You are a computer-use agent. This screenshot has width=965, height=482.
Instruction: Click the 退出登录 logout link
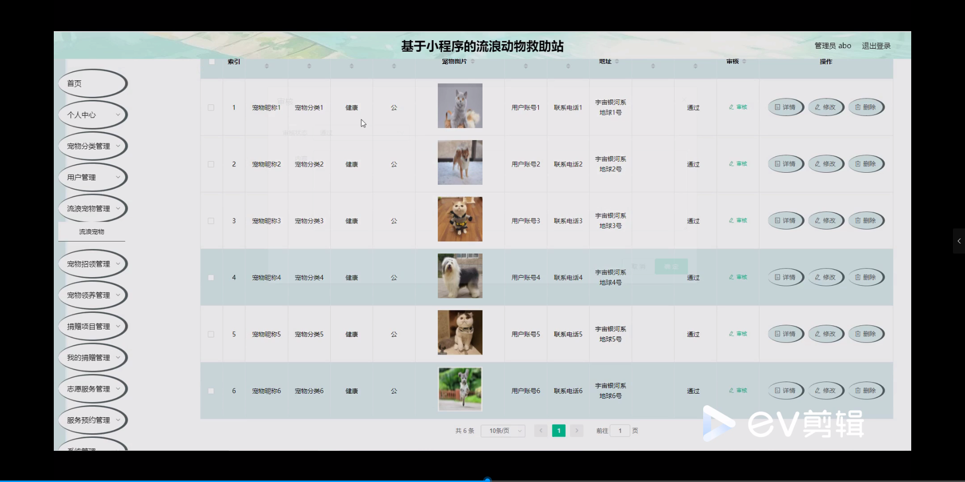[876, 45]
